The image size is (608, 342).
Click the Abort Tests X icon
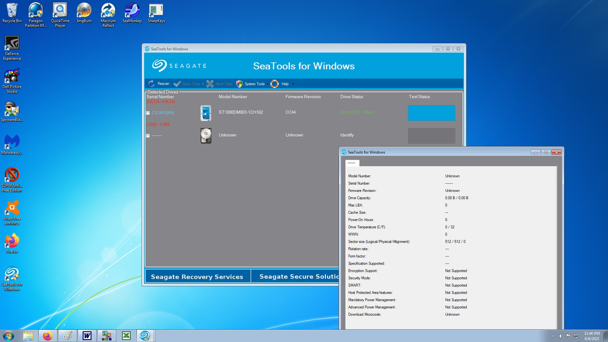point(210,84)
